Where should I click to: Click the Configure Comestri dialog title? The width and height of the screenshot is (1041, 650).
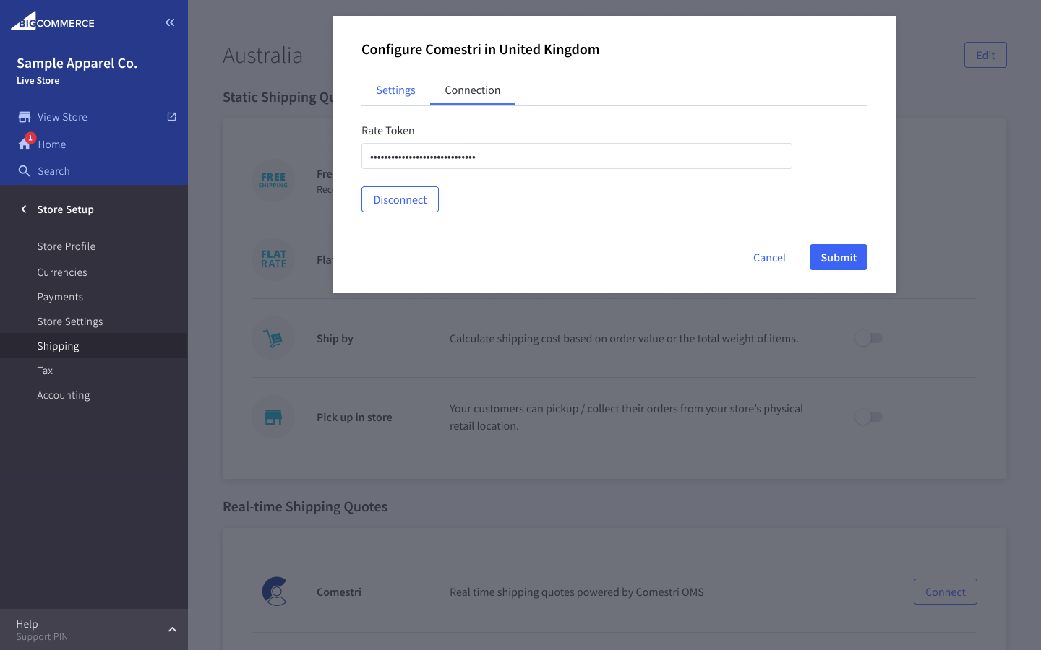pyautogui.click(x=480, y=49)
